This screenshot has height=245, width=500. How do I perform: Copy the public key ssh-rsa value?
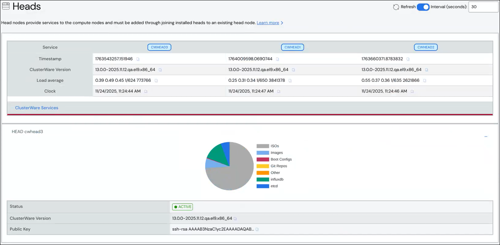click(x=257, y=229)
